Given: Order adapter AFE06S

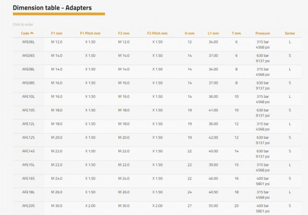Looking at the screenshot, I should [28, 55].
